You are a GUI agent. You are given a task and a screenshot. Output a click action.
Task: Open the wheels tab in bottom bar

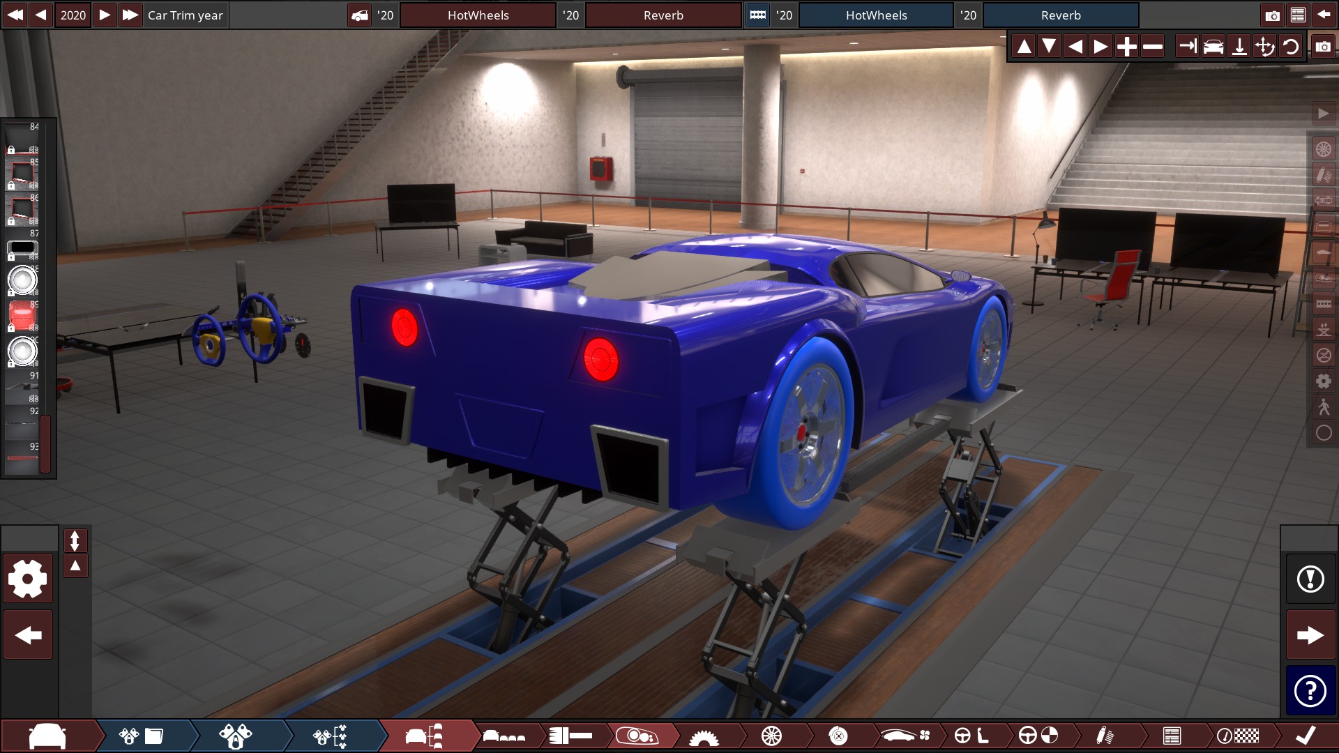(771, 736)
